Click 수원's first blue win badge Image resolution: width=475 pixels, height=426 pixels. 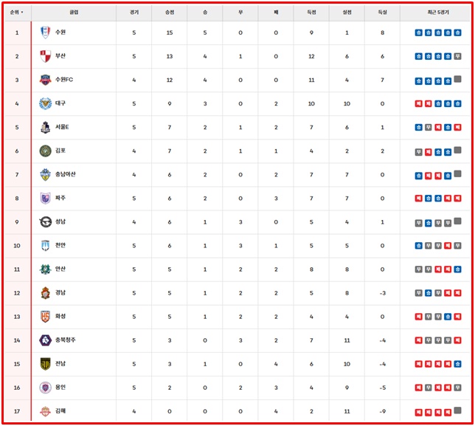click(419, 32)
